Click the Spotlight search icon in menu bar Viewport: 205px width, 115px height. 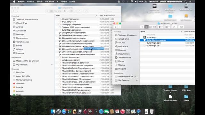coord(185,2)
